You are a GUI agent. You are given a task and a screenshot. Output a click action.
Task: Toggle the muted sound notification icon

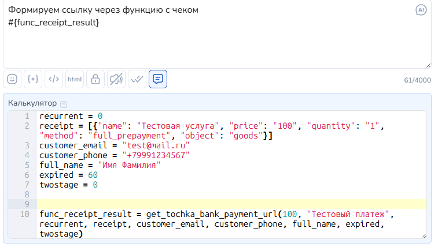point(116,79)
